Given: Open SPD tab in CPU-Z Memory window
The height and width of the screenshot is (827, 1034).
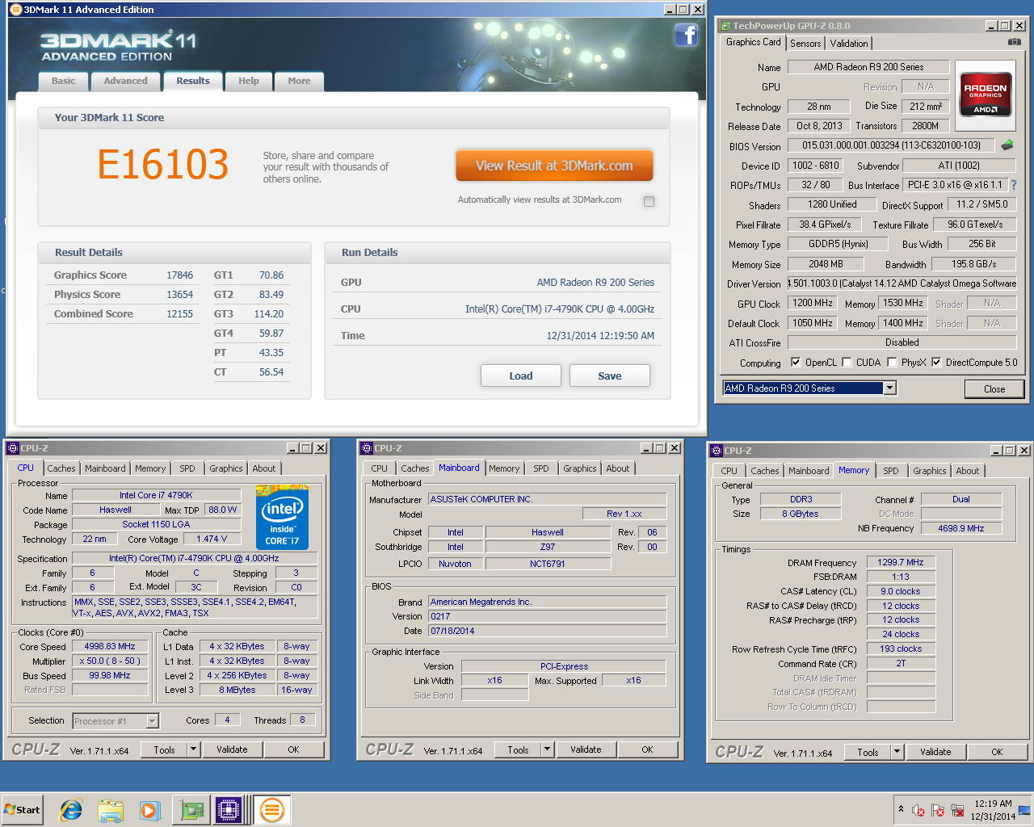Looking at the screenshot, I should 891,471.
